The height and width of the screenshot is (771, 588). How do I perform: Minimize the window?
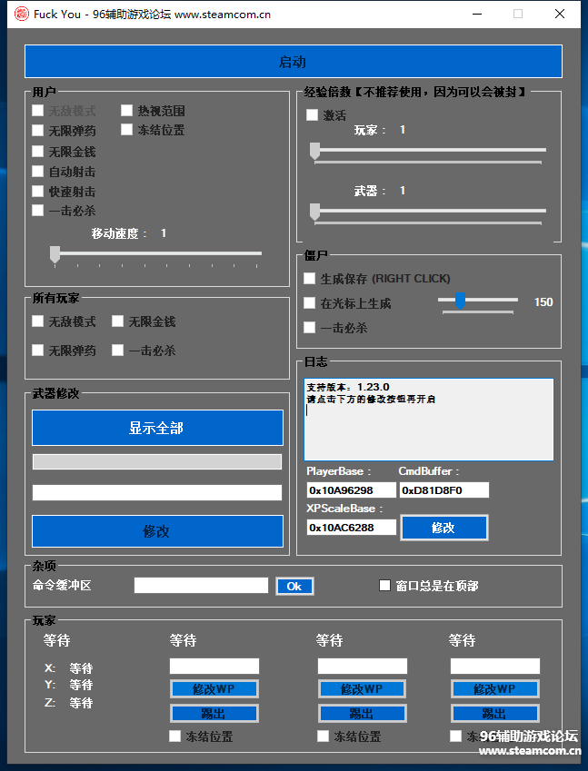[x=477, y=14]
